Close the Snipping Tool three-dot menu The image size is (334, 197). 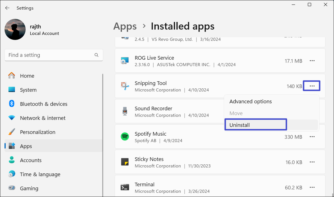tap(312, 86)
